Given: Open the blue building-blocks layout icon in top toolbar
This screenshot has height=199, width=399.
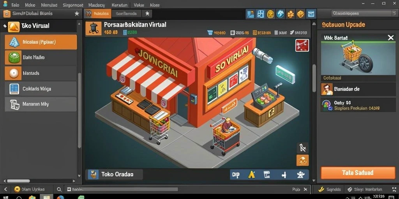Looking at the screenshot, I should coord(251,14).
